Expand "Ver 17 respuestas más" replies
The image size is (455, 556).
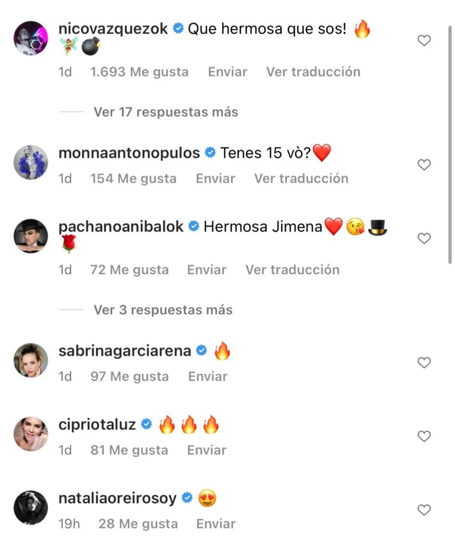166,112
